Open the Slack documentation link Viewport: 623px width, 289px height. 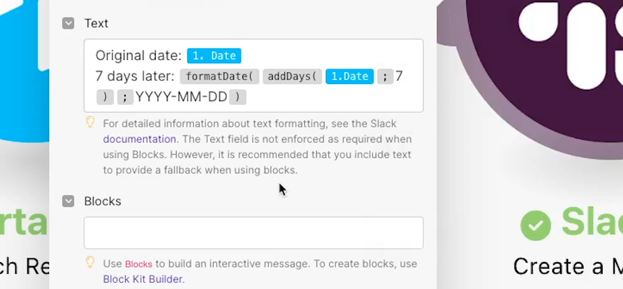pyautogui.click(x=140, y=139)
